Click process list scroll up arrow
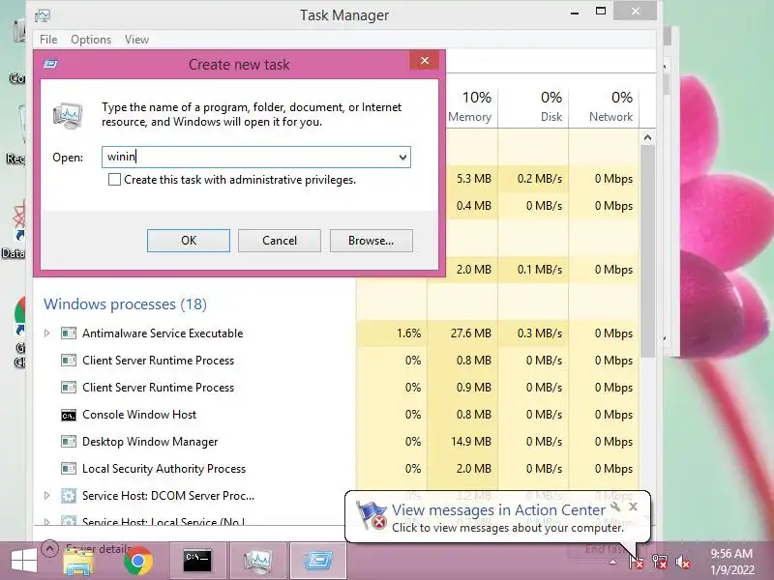774x580 pixels. pyautogui.click(x=647, y=138)
